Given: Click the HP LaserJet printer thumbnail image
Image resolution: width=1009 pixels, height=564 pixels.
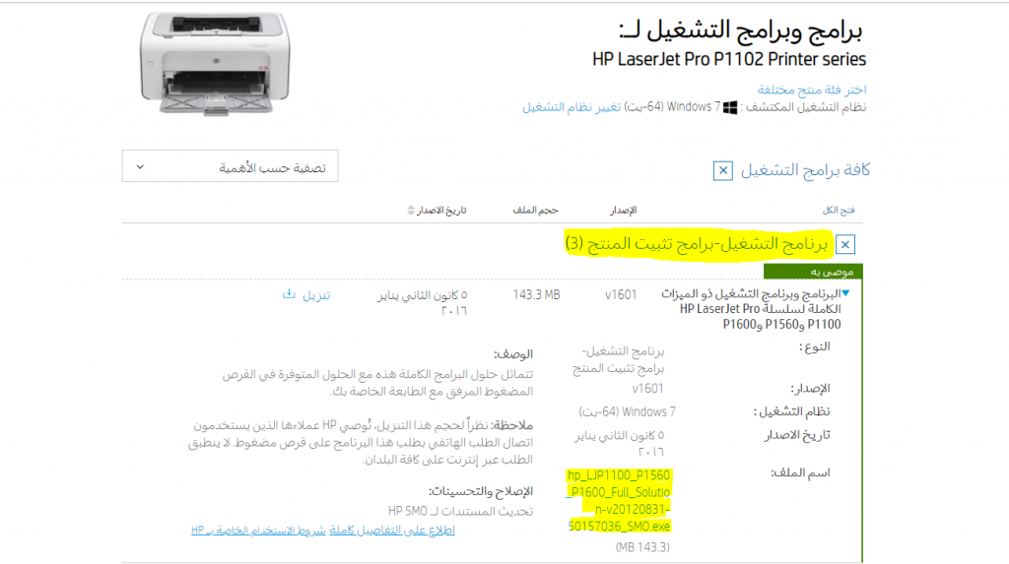Looking at the screenshot, I should coord(215,63).
